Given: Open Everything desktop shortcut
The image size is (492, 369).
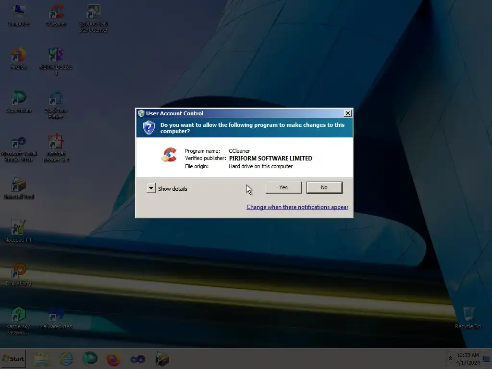Looking at the screenshot, I should (x=19, y=275).
